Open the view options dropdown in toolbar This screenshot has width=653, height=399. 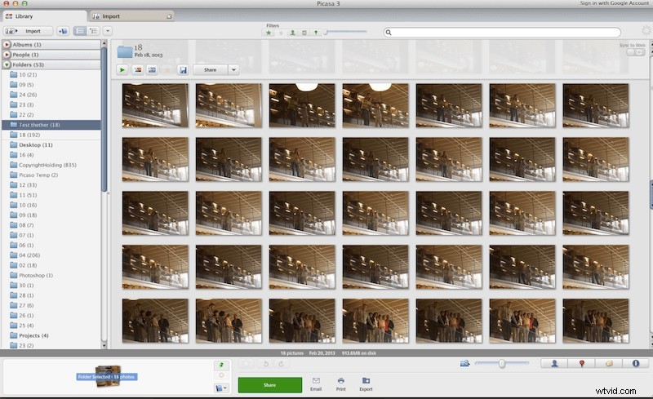108,31
